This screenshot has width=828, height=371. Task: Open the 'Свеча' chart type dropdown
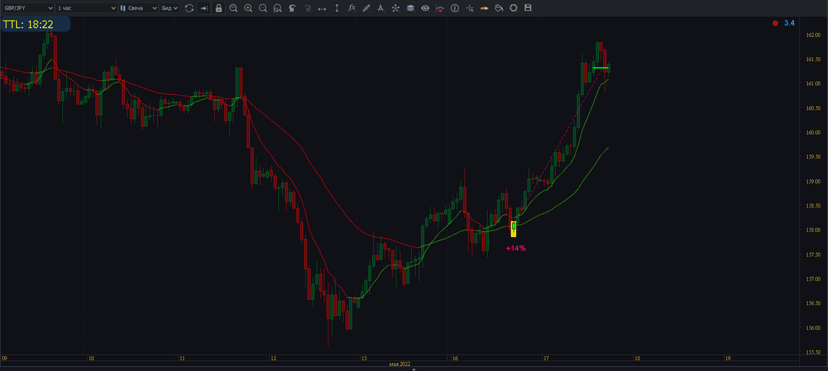click(139, 8)
